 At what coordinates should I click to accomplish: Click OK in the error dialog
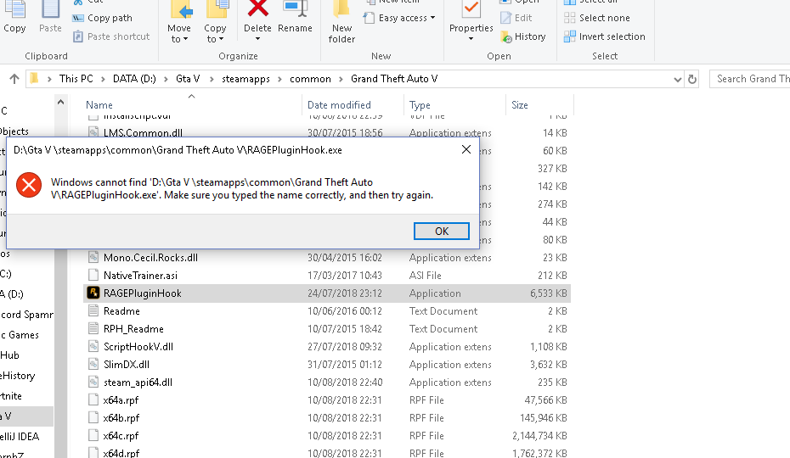[442, 231]
